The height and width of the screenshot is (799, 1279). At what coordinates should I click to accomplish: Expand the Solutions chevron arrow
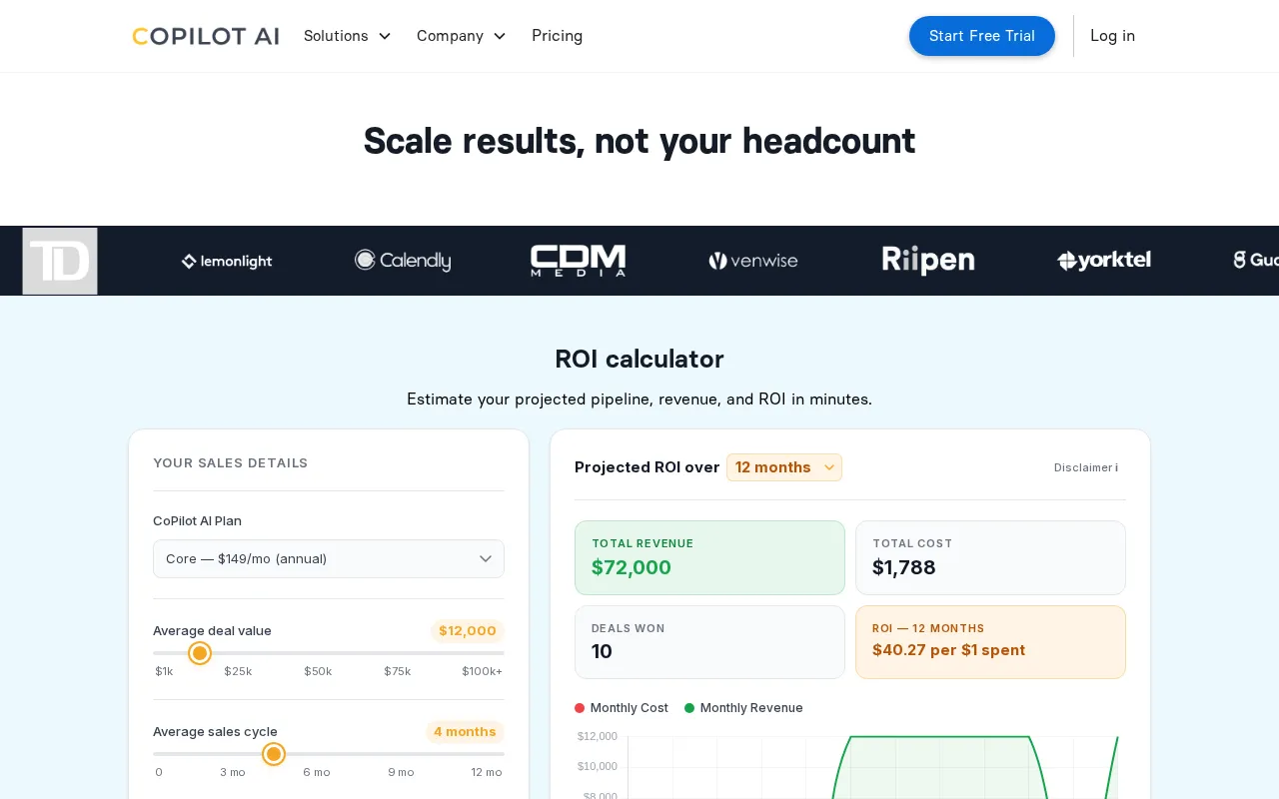pyautogui.click(x=385, y=37)
